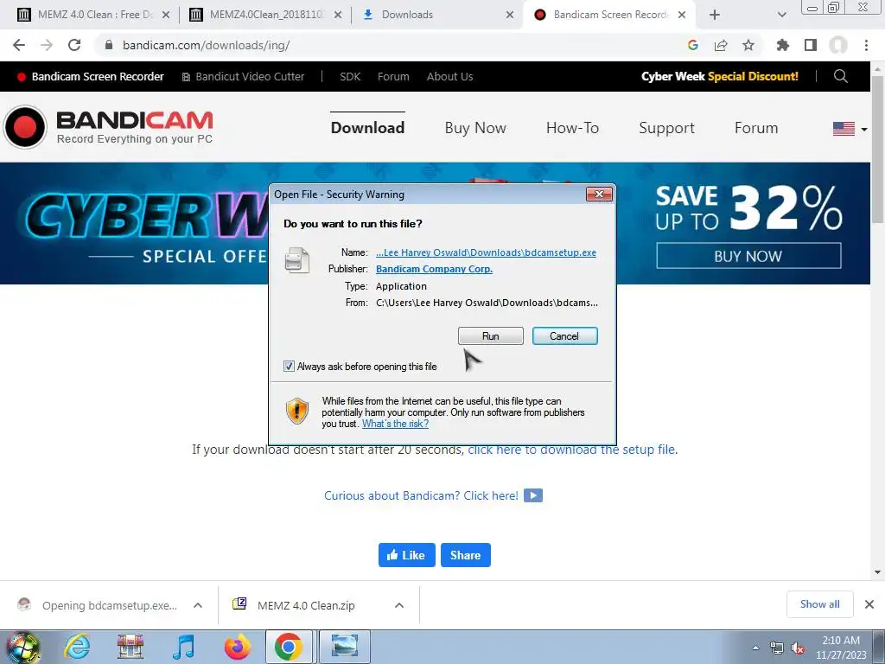This screenshot has height=664, width=885.
Task: Open a new browser tab
Action: click(715, 15)
